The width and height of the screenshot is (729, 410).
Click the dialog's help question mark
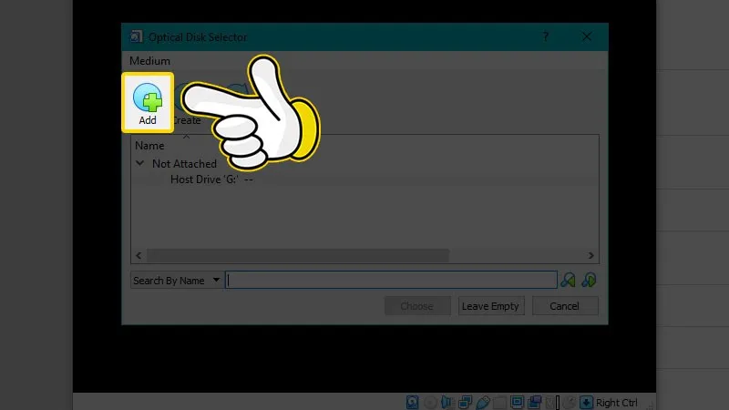click(x=546, y=36)
